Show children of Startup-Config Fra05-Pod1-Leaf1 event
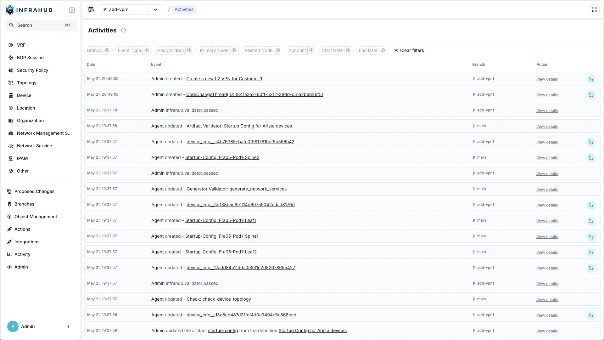Viewport: 604px width, 340px height. tap(591, 221)
